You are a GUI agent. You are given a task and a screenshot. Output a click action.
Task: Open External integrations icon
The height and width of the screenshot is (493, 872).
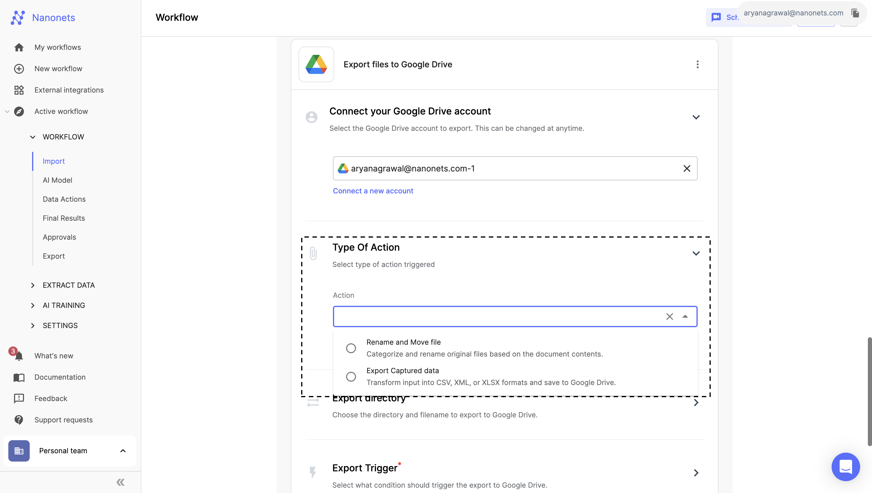click(19, 90)
